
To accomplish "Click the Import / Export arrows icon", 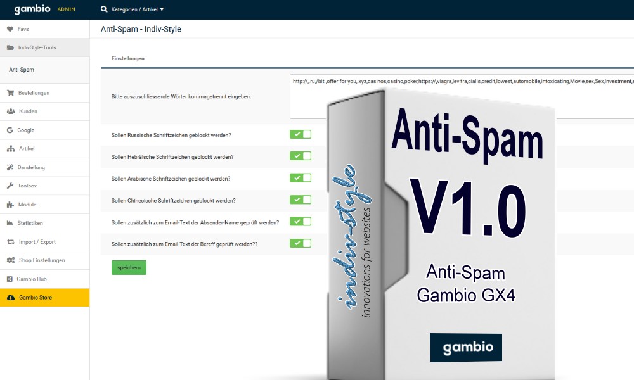I will 11,242.
